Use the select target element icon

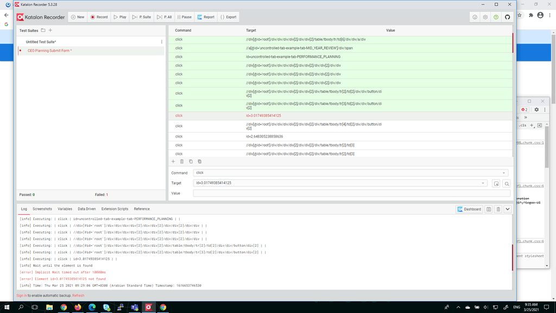tap(496, 184)
